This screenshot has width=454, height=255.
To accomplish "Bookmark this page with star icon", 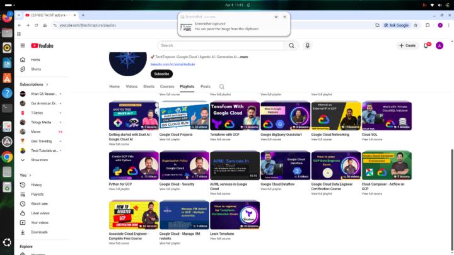I will [x=416, y=25].
